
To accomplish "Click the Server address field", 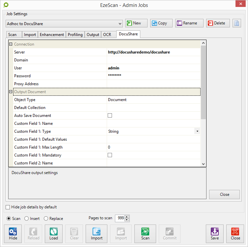I will point(153,52).
